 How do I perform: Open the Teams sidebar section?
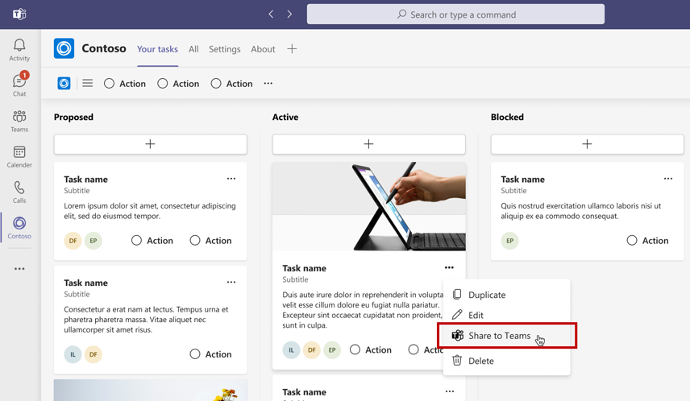tap(19, 121)
